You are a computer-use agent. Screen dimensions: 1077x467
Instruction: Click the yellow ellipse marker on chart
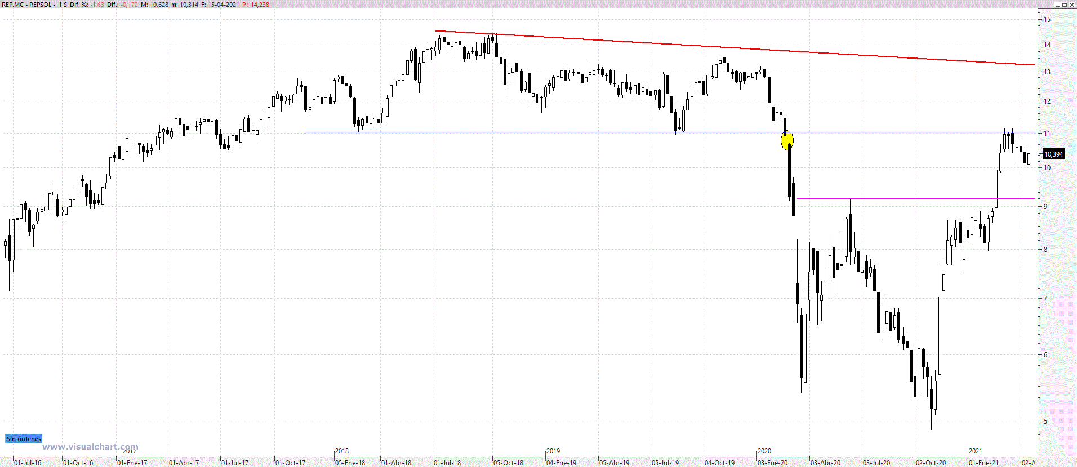pos(787,140)
